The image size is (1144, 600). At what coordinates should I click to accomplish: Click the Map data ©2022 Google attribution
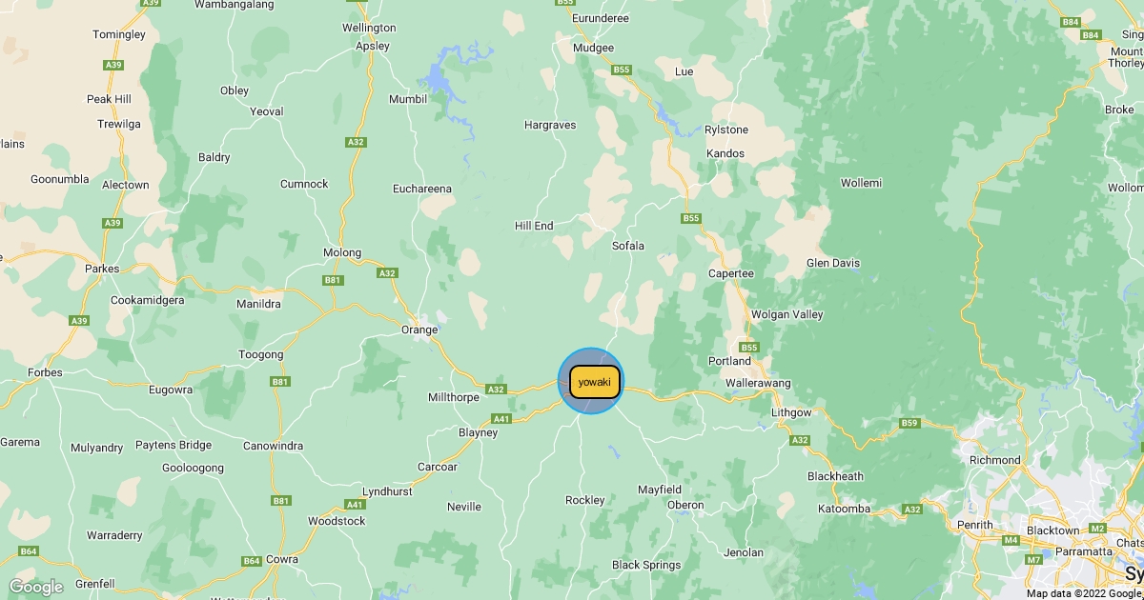[x=1084, y=593]
